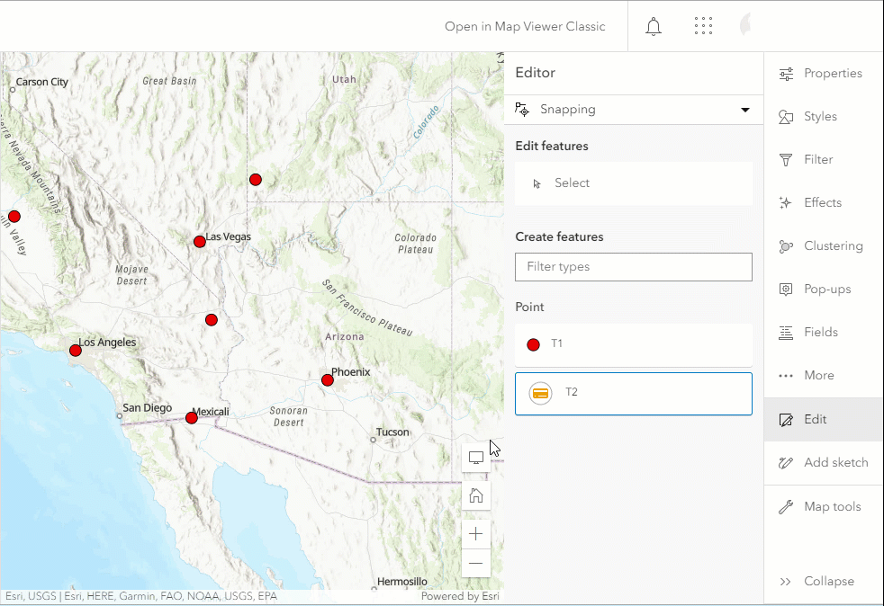Zoom out on the map

476,564
